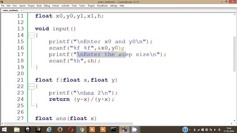Click the printf "Enter x0 and y0" line
This screenshot has width=237, height=133.
(100, 42)
